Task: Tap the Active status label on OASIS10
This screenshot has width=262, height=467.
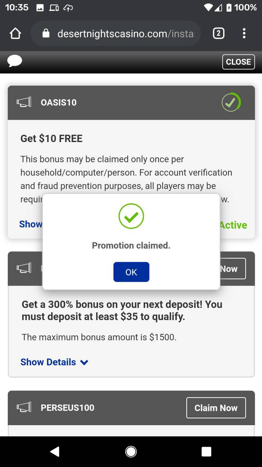Action: pyautogui.click(x=233, y=225)
